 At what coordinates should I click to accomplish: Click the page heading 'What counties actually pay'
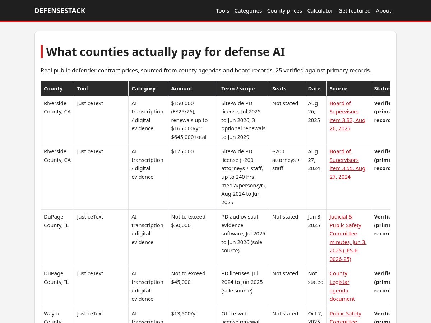pyautogui.click(x=165, y=52)
